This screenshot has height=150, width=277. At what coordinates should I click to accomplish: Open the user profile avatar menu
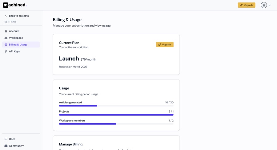(264, 5)
